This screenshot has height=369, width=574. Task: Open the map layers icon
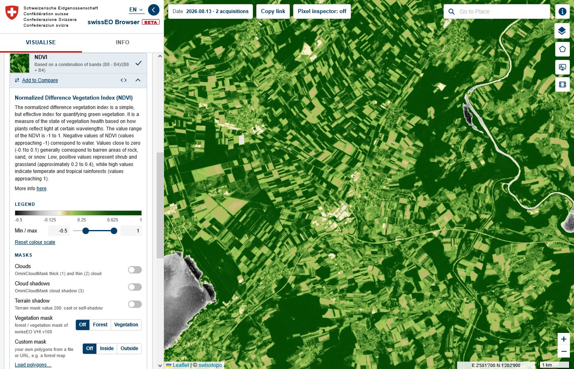(563, 31)
